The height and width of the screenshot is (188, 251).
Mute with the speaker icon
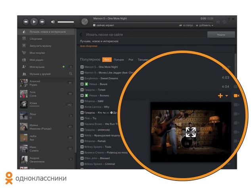pyautogui.click(x=53, y=22)
